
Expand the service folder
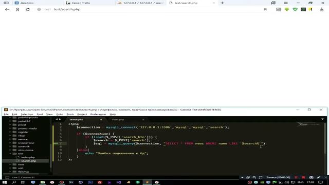click(x=10, y=139)
